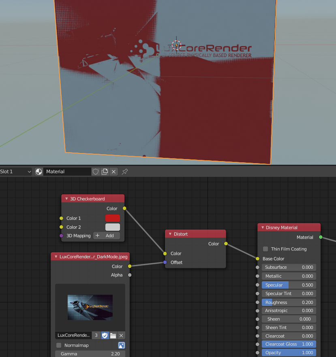Click the Clearcoat 0.000 slider

pos(289,336)
